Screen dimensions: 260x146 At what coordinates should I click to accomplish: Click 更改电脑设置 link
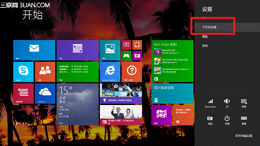click(x=244, y=136)
